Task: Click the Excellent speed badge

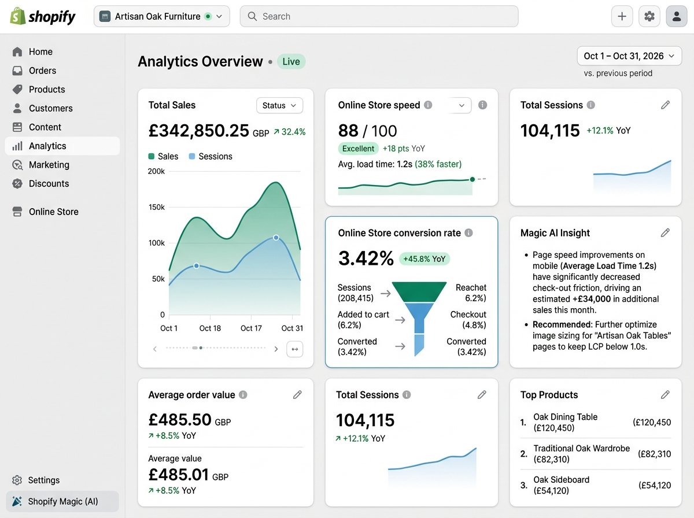Action: tap(358, 149)
